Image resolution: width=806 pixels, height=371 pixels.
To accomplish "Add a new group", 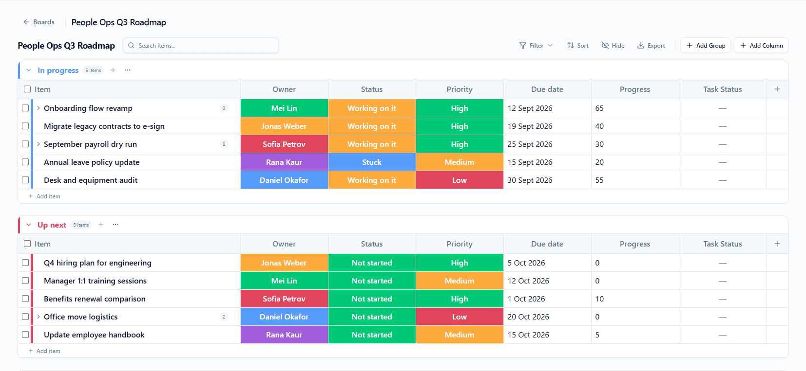I will pos(706,45).
